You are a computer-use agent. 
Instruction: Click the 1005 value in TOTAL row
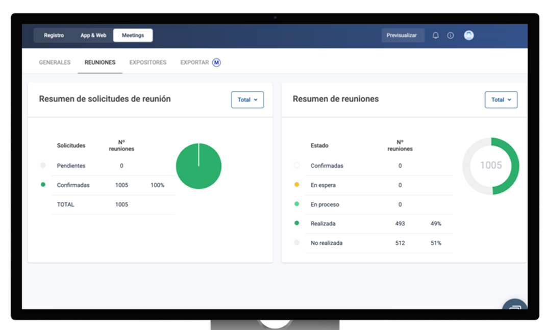[121, 205]
